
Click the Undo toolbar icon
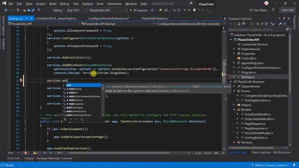click(39, 10)
